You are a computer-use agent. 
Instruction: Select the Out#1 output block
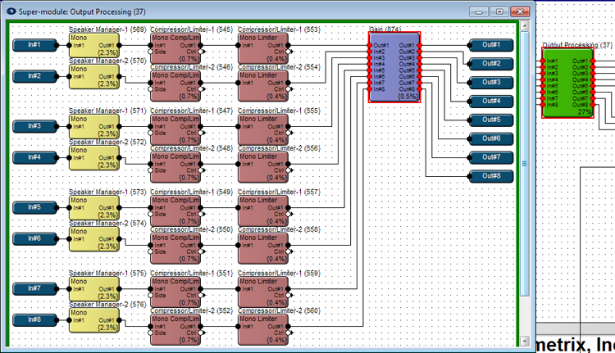click(x=491, y=45)
